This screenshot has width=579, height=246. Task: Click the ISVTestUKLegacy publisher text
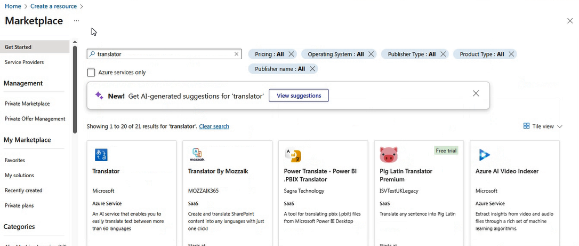[x=399, y=191]
